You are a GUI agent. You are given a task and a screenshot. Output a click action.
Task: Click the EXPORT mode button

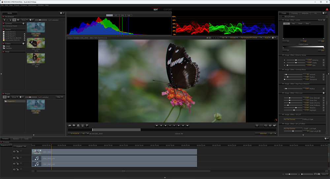point(168,10)
